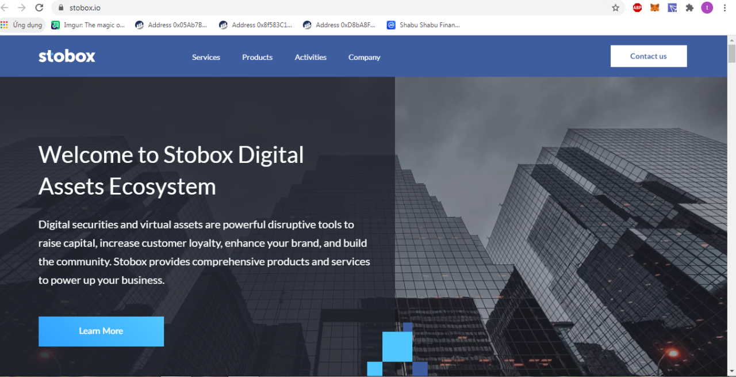The height and width of the screenshot is (377, 736).
Task: Click the Contact us button
Action: [x=649, y=56]
